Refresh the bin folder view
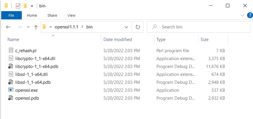253x119 pixels. (x=137, y=27)
